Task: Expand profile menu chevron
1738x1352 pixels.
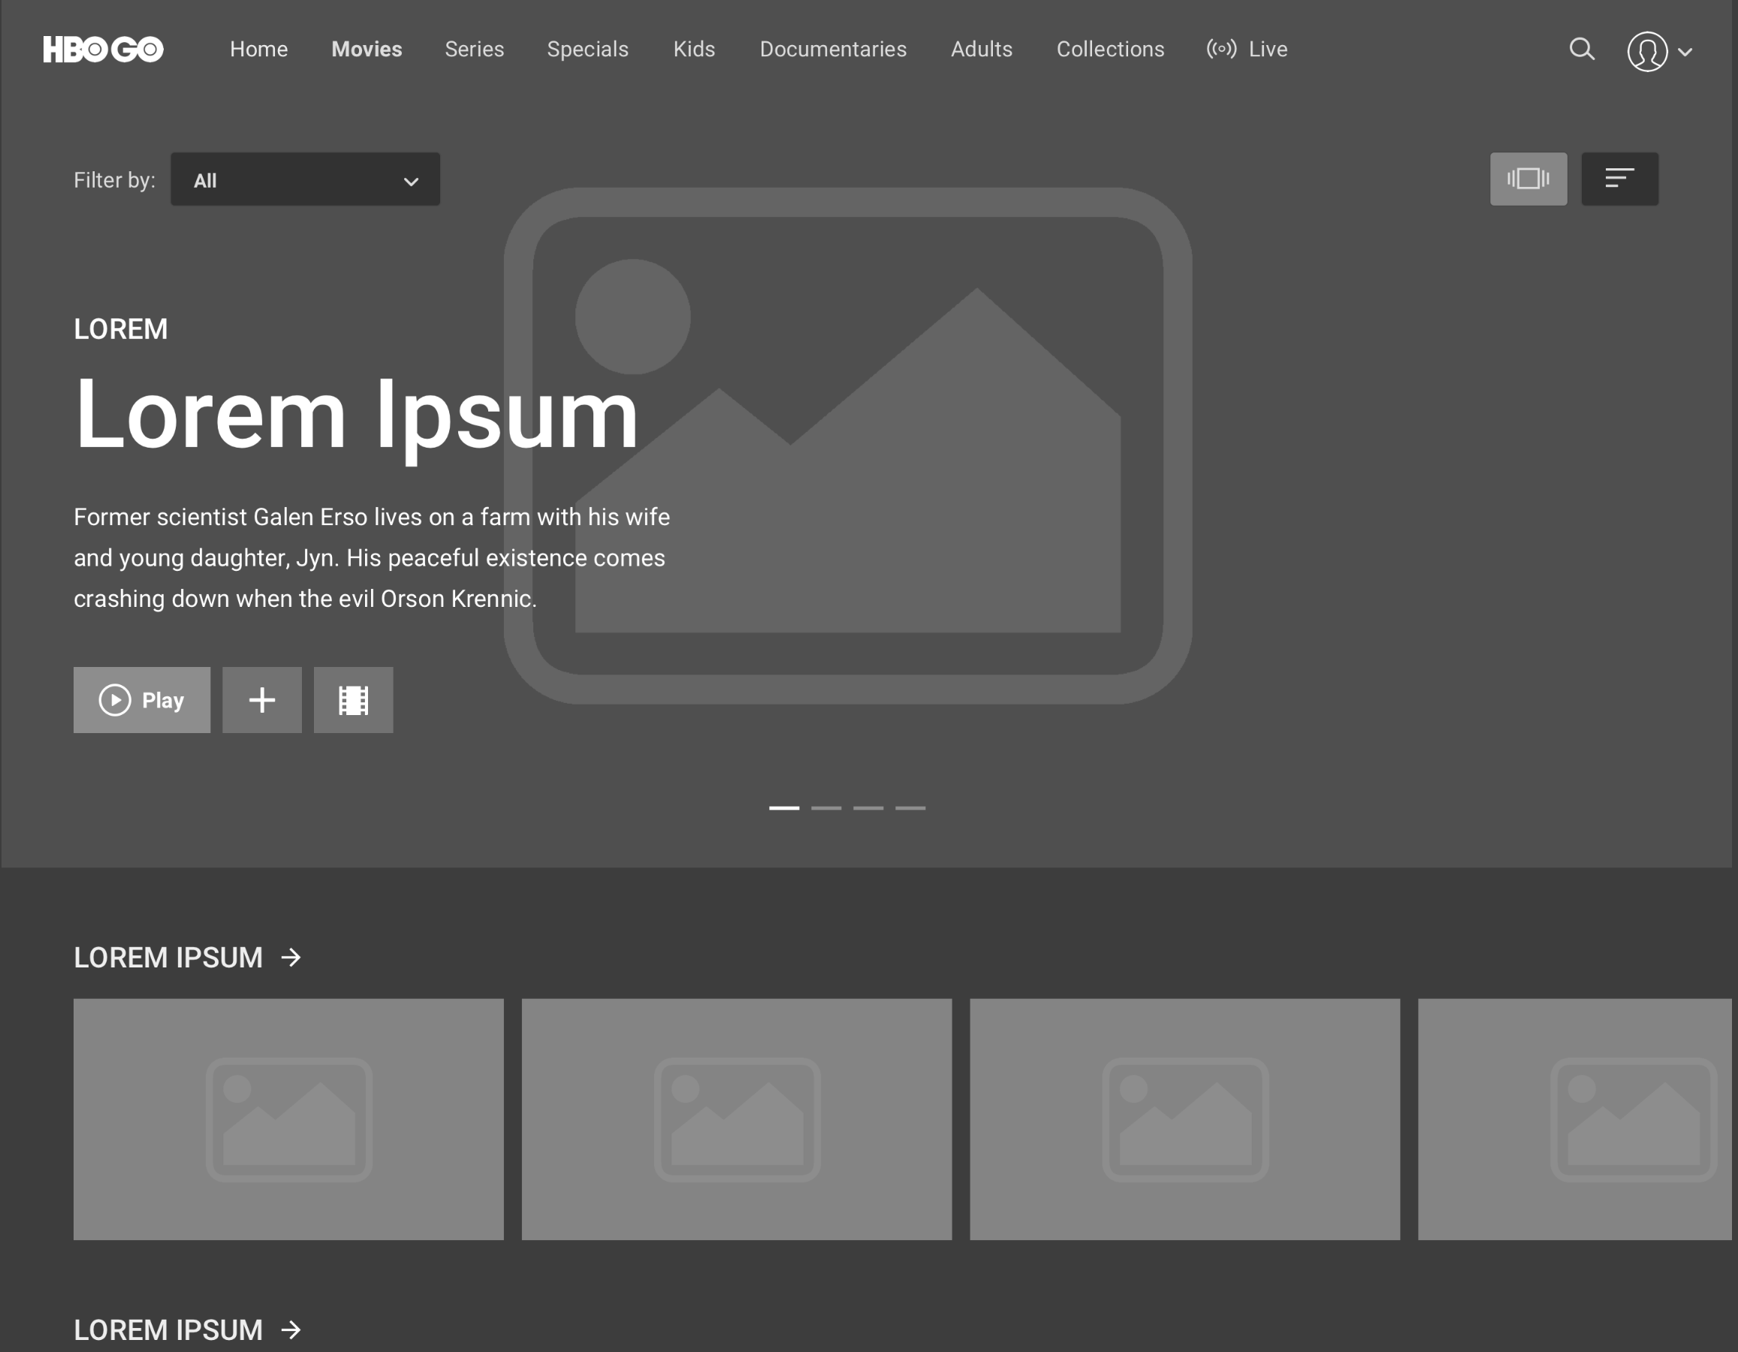Action: [x=1685, y=53]
